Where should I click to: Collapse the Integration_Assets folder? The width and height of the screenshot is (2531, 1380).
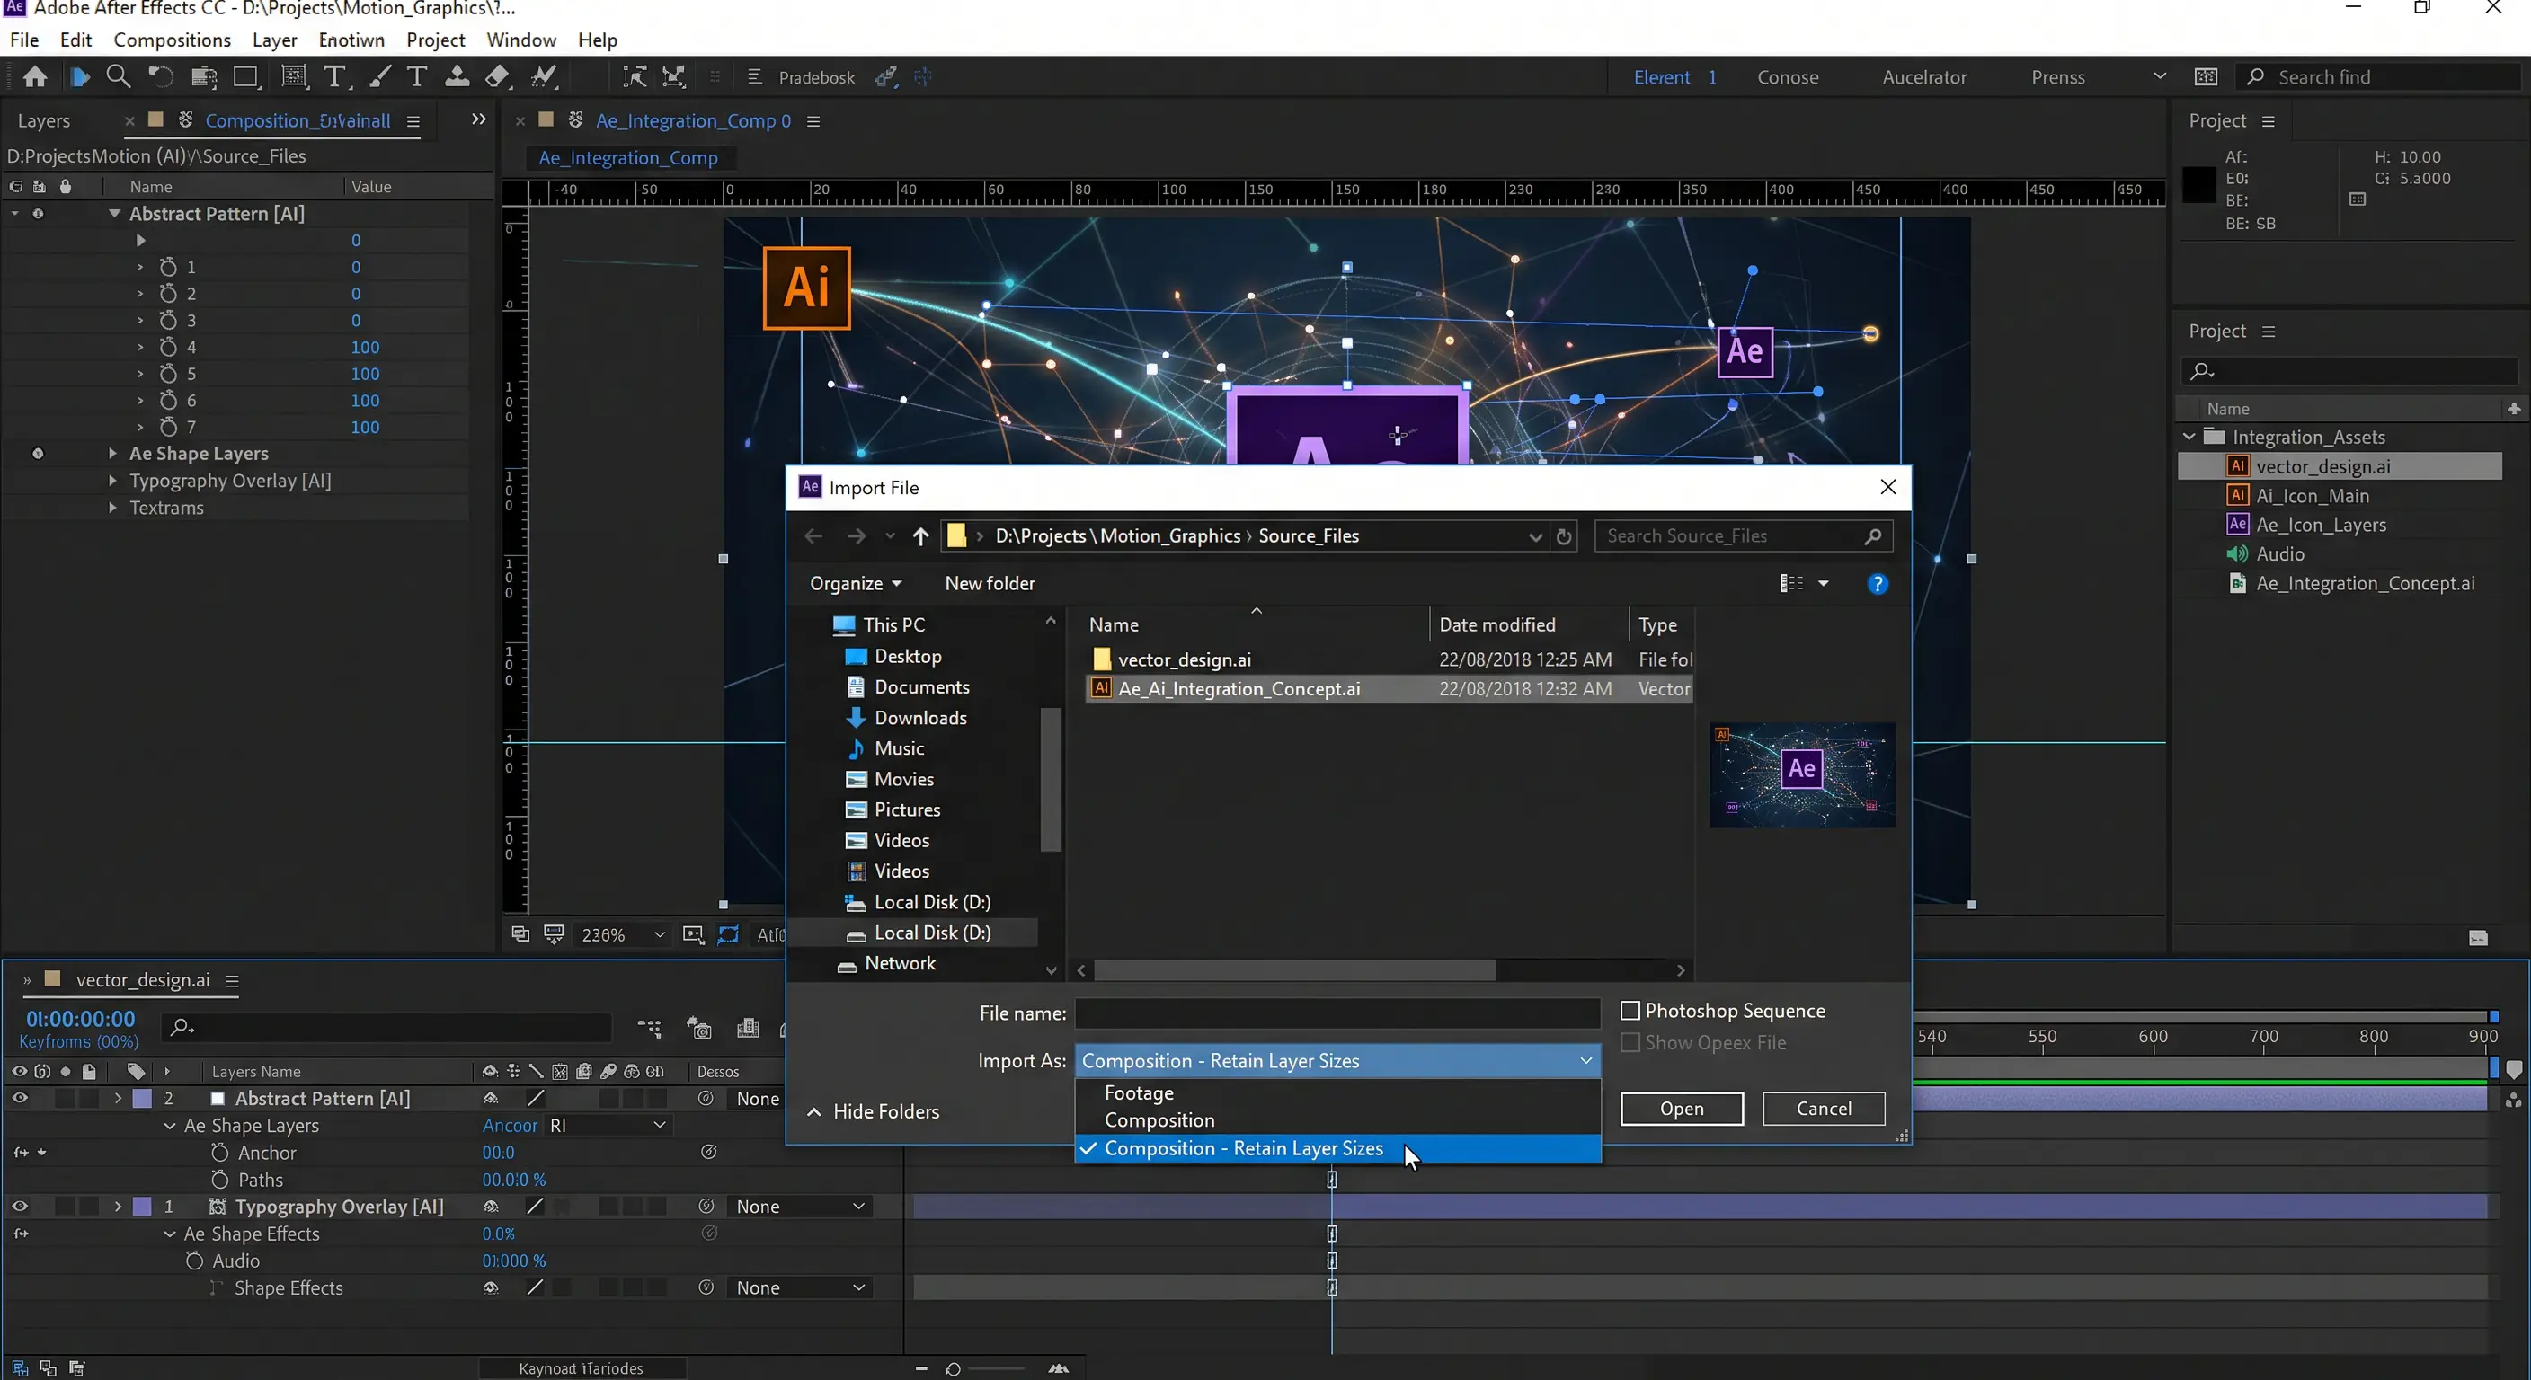[2189, 437]
